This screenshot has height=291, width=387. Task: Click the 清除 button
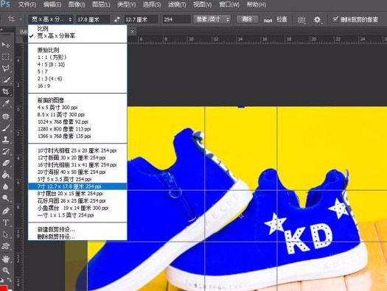[x=247, y=19]
